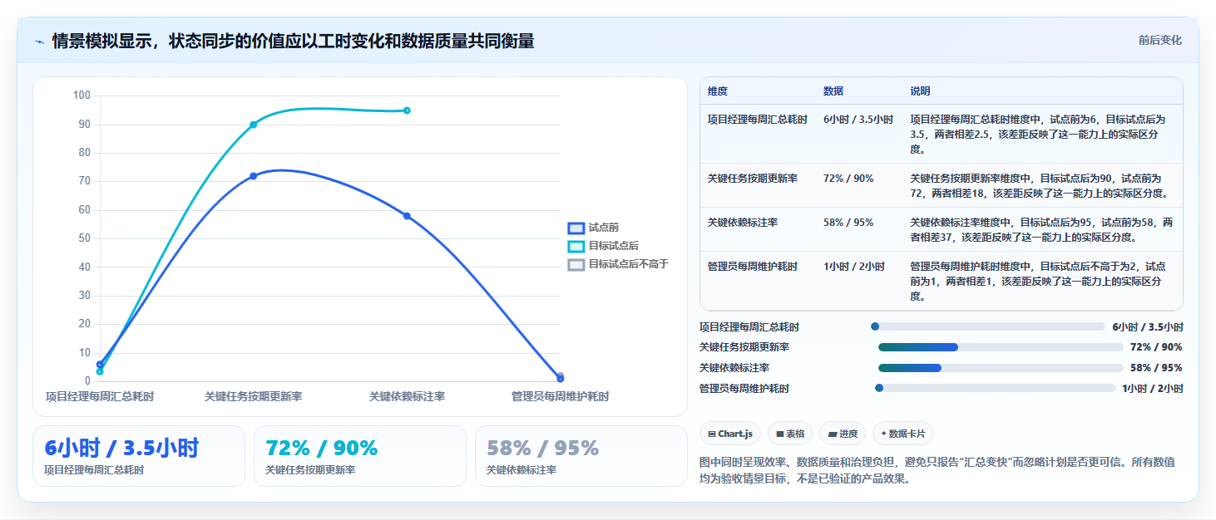Image resolution: width=1216 pixels, height=520 pixels.
Task: Click the 6小时 / 3.5小时 table cell
Action: pyautogui.click(x=858, y=120)
